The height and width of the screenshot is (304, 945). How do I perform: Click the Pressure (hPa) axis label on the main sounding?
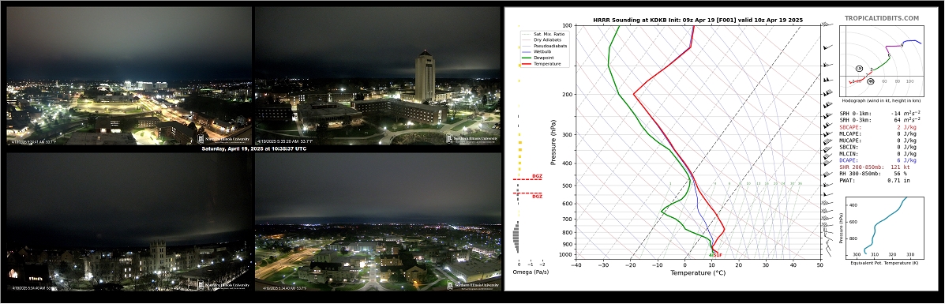coord(553,142)
